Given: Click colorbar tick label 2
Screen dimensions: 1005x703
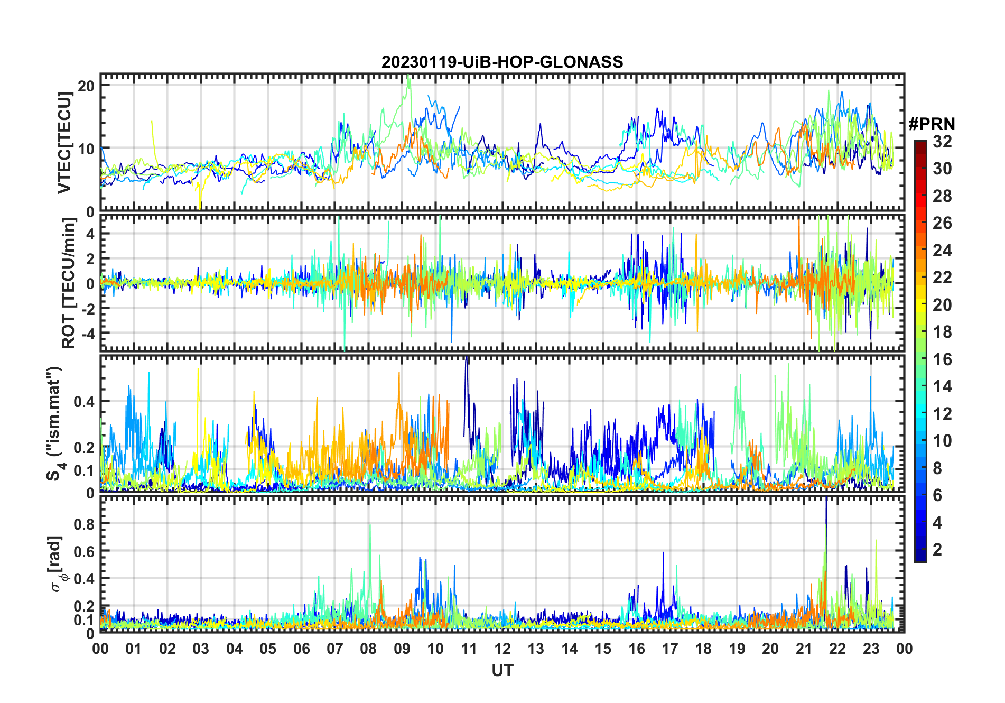Looking at the screenshot, I should 937,549.
